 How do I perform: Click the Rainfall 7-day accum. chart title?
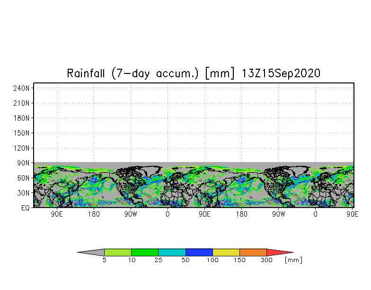tap(194, 73)
